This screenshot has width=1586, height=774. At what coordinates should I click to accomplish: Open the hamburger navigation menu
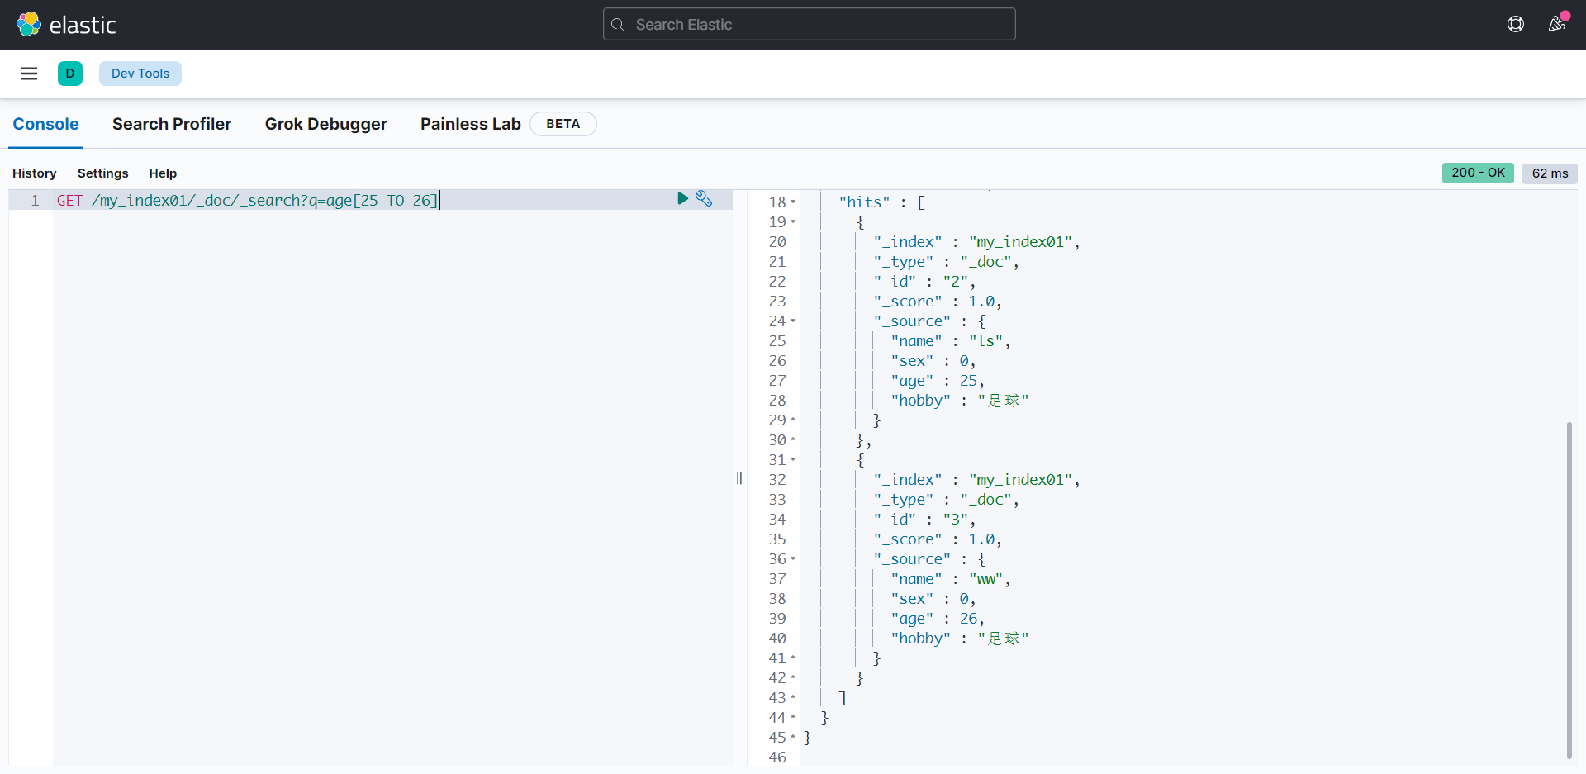coord(29,74)
